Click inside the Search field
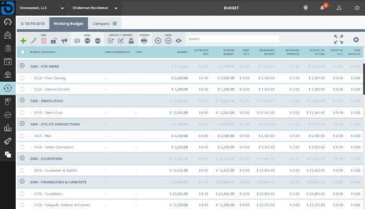This screenshot has height=209, width=365. (x=233, y=39)
